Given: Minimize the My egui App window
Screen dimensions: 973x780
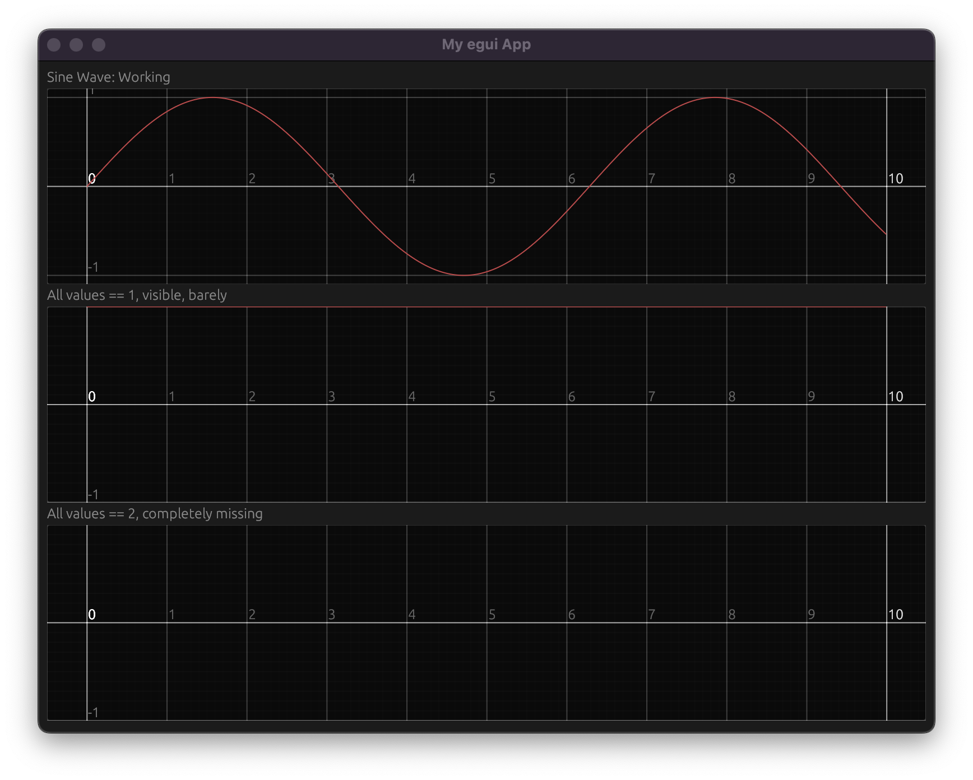Looking at the screenshot, I should click(76, 45).
